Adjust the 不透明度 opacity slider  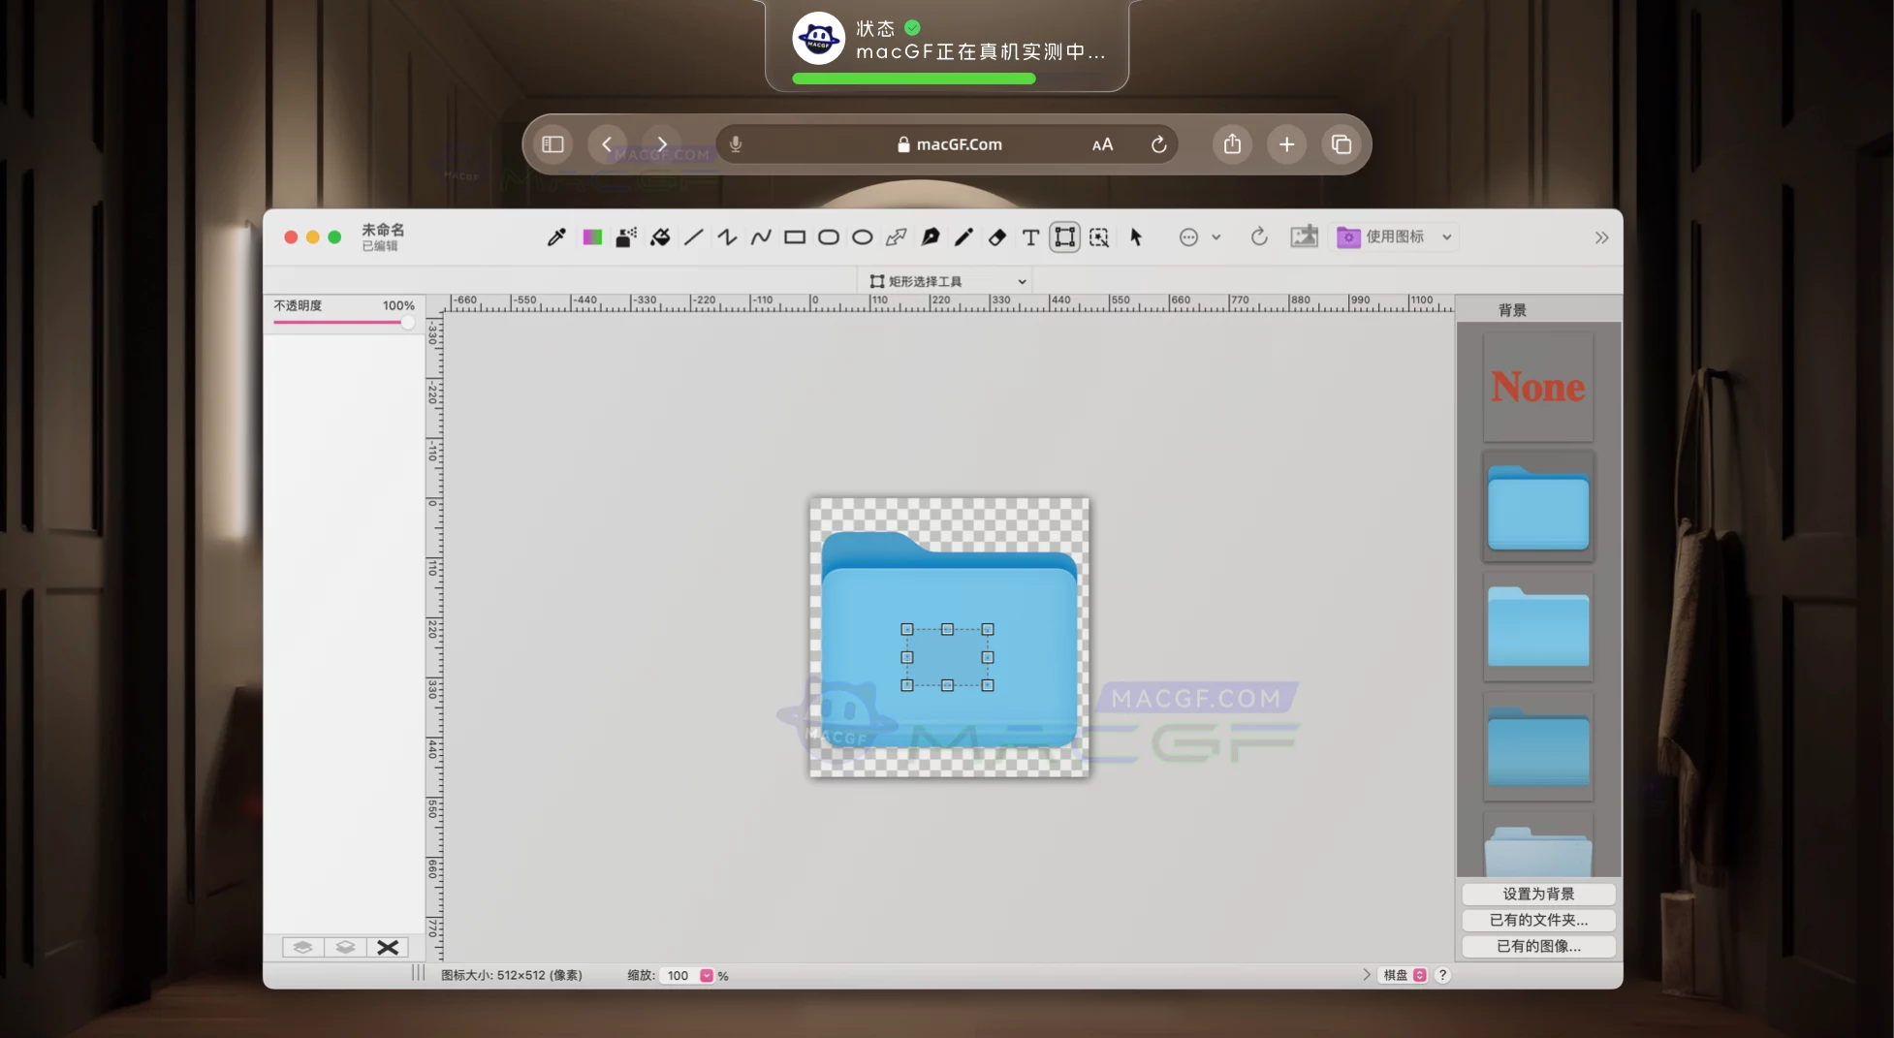pos(406,321)
